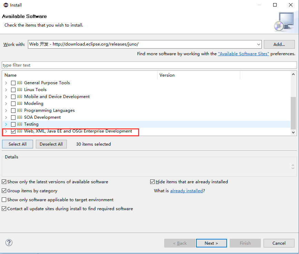The image size is (299, 254).
Task: Expand Web, XML, Java EE and OSGi node
Action: [6, 131]
